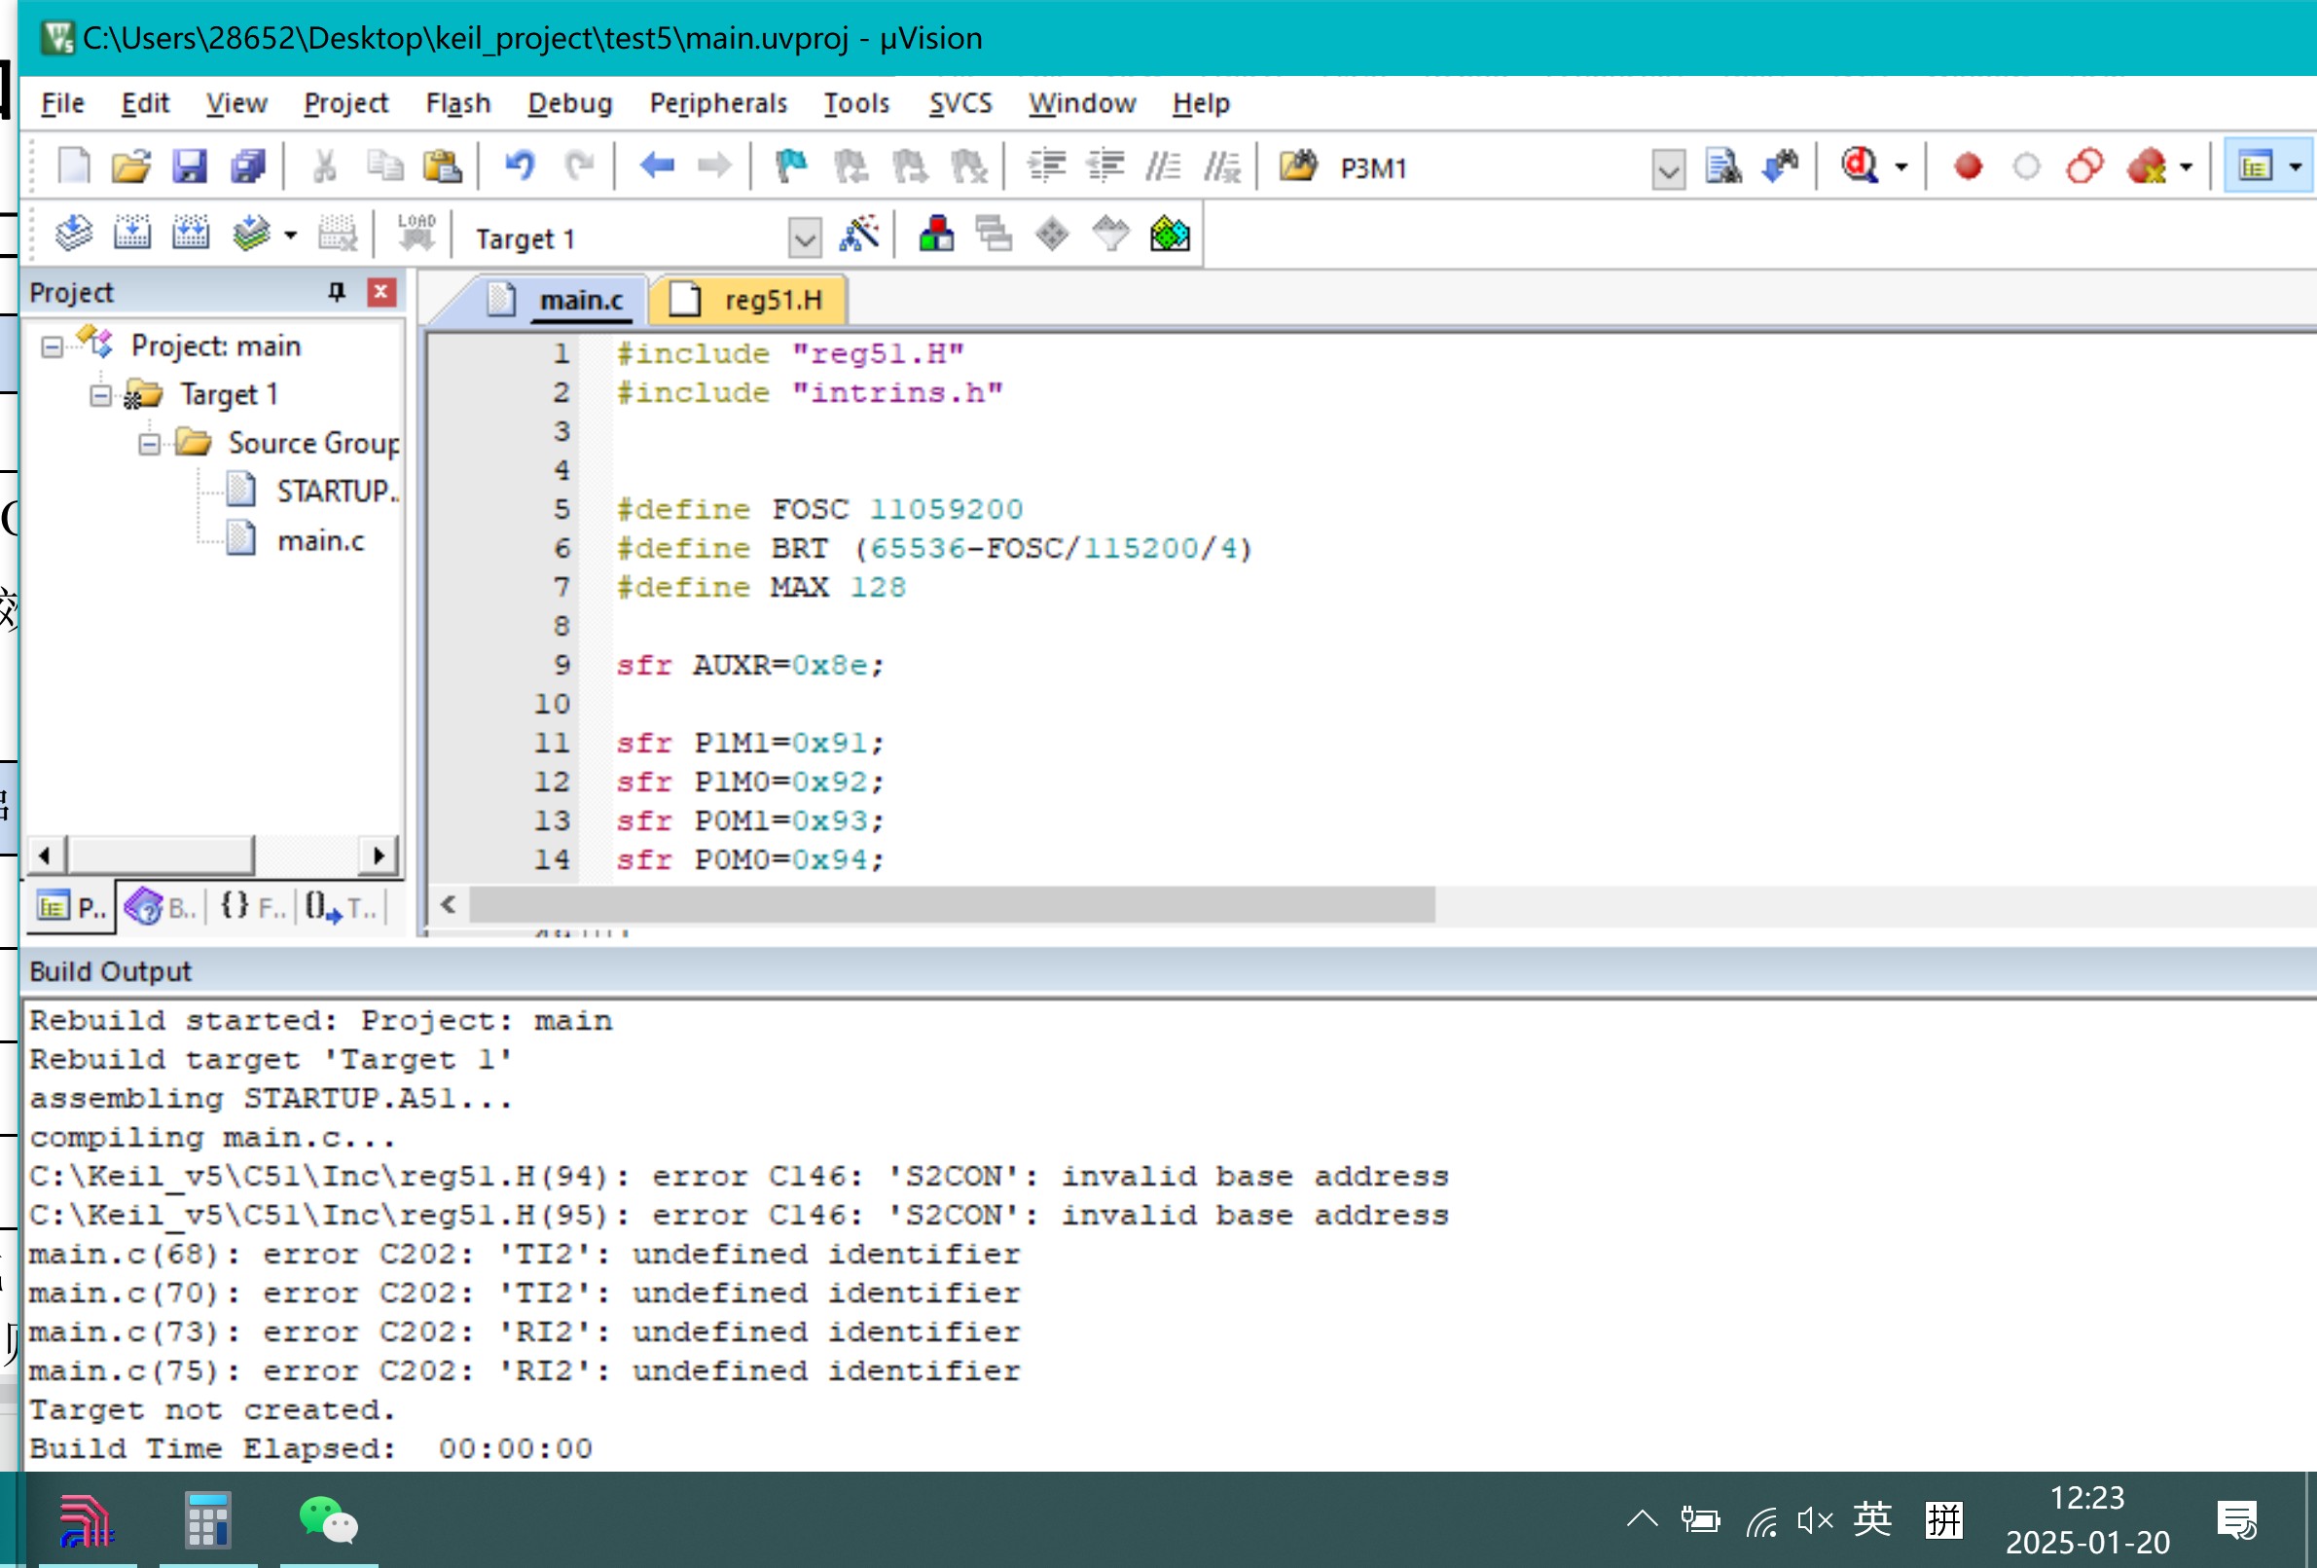Image resolution: width=2317 pixels, height=1568 pixels.
Task: Switch to Templates panel tab
Action: click(341, 907)
